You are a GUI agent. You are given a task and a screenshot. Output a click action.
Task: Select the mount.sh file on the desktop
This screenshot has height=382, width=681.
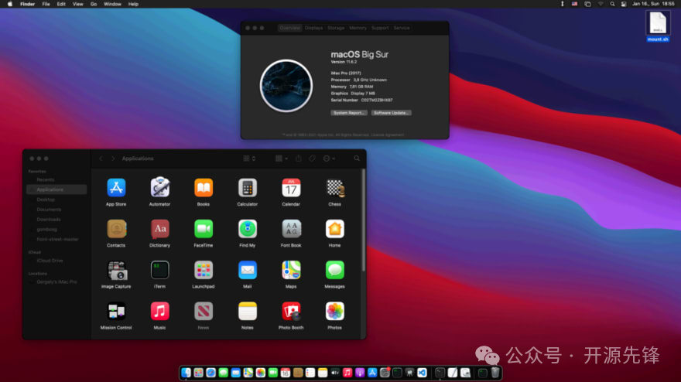coord(658,26)
